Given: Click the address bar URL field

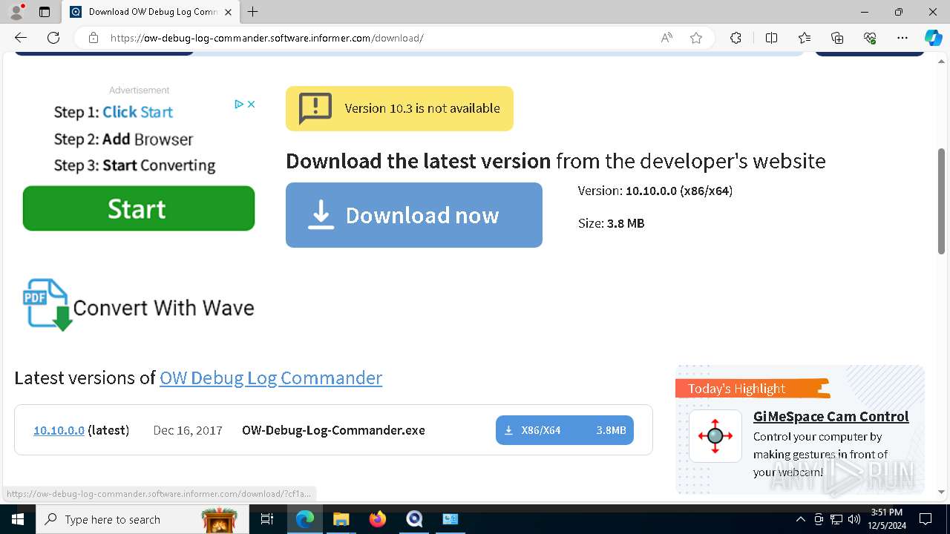Looking at the screenshot, I should [379, 38].
